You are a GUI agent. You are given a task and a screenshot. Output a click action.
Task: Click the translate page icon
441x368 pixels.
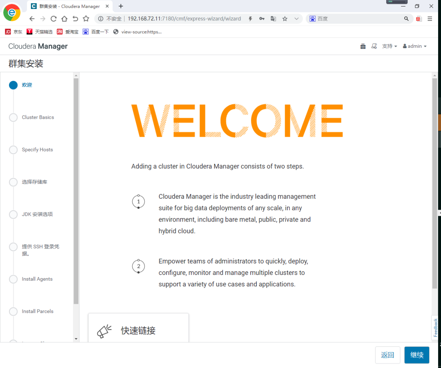pyautogui.click(x=273, y=19)
